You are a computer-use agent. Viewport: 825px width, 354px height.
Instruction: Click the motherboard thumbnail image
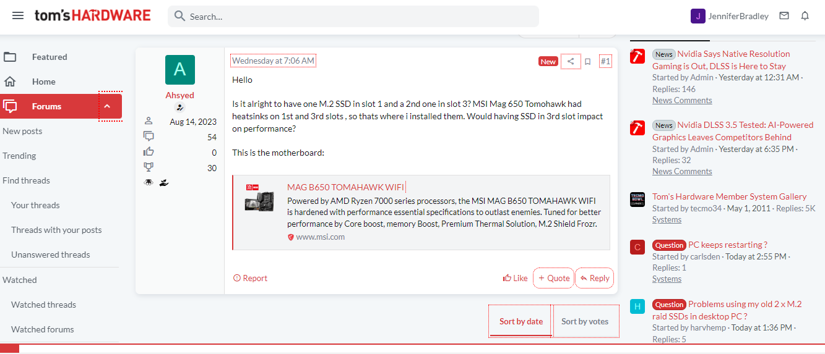(259, 198)
